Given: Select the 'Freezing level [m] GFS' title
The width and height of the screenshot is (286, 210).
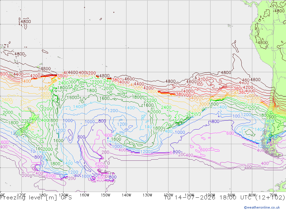Looking at the screenshot, I should (x=36, y=198).
